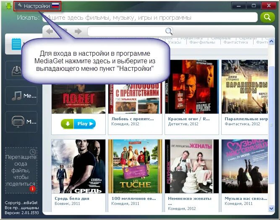Maximize the MediaGet window

click(x=254, y=6)
